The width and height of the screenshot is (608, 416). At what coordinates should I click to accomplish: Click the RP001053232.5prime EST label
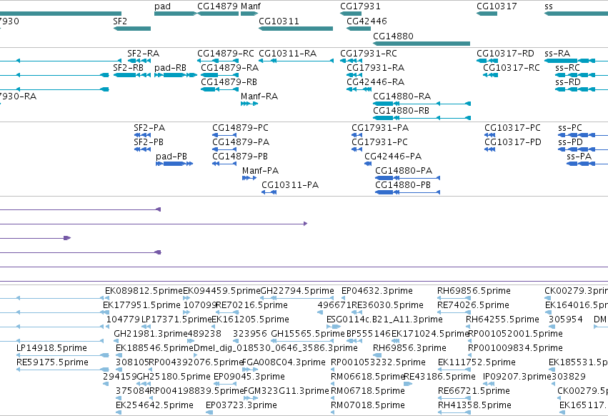point(378,362)
